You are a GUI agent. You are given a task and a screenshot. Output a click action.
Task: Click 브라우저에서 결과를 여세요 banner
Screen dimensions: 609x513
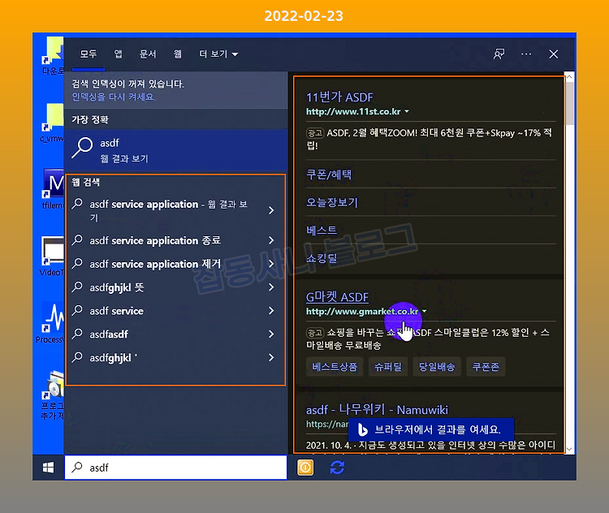(431, 429)
